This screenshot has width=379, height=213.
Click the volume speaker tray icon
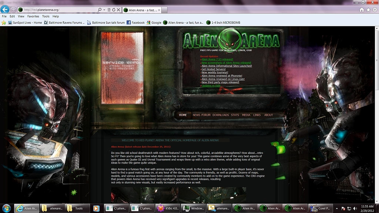click(x=355, y=209)
